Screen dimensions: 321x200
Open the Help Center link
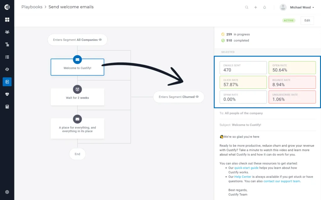pyautogui.click(x=243, y=177)
